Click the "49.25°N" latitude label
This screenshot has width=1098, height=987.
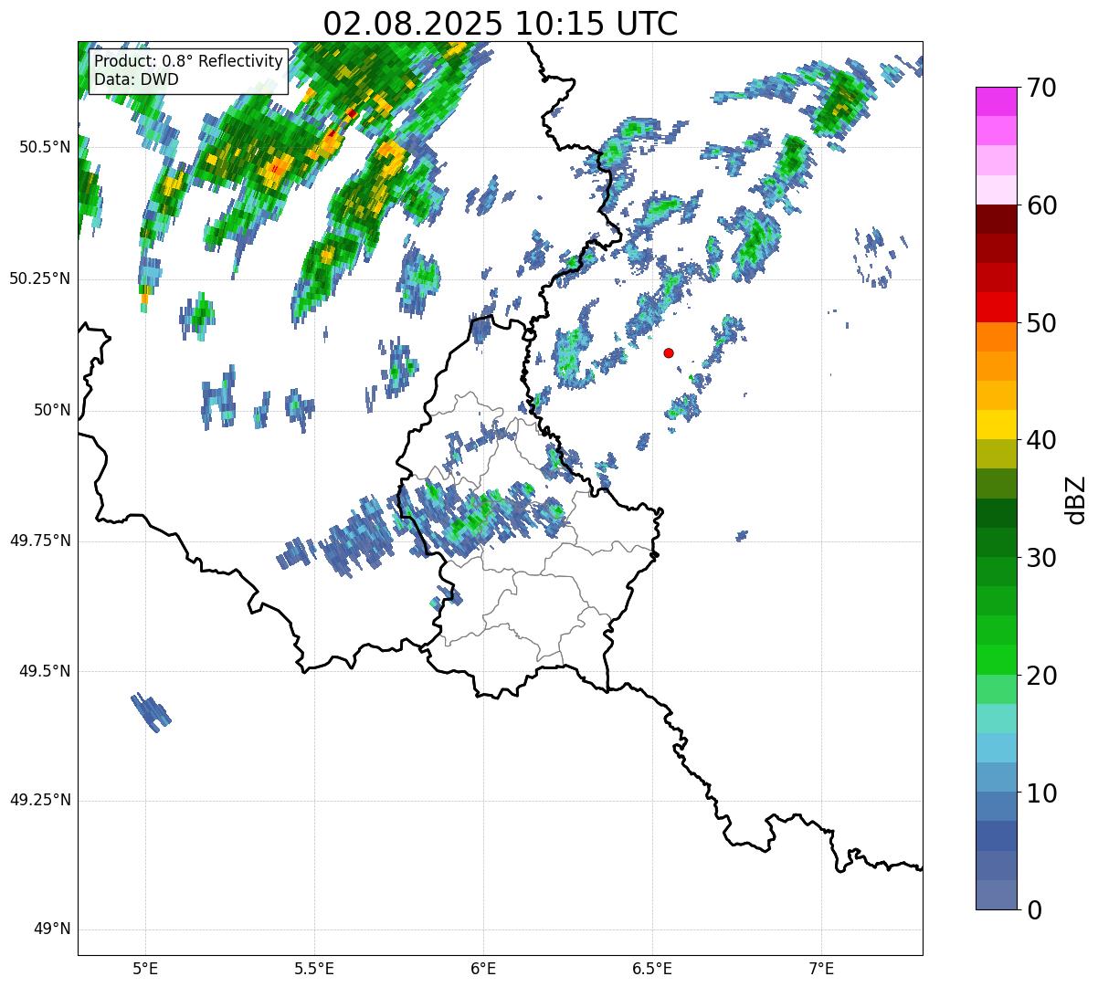pyautogui.click(x=40, y=800)
